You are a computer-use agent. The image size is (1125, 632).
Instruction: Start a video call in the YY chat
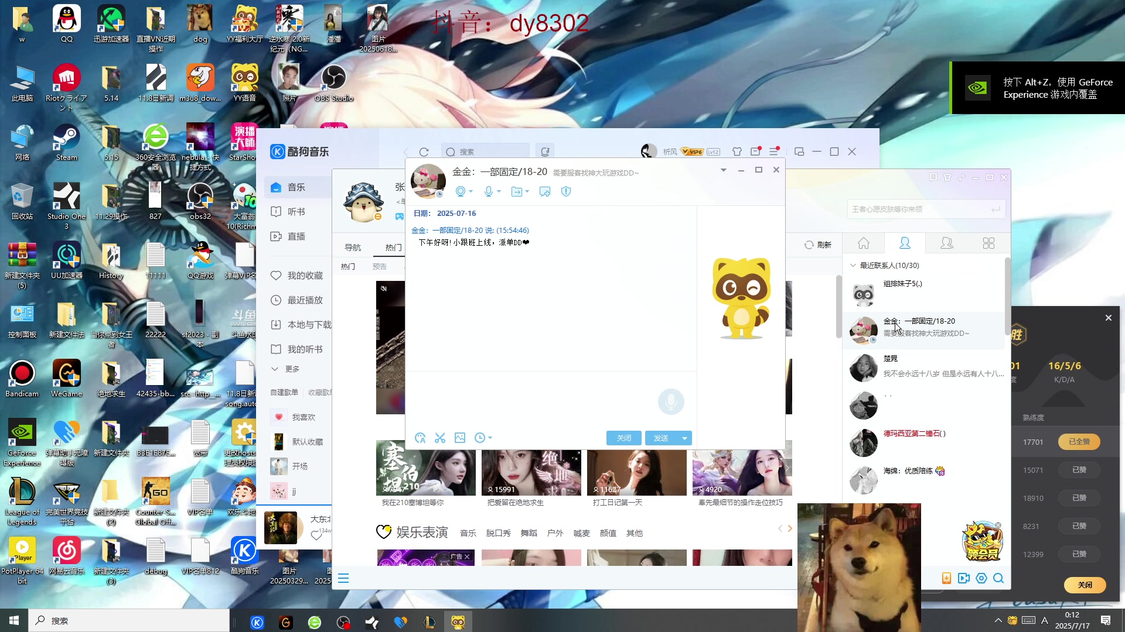pos(461,191)
